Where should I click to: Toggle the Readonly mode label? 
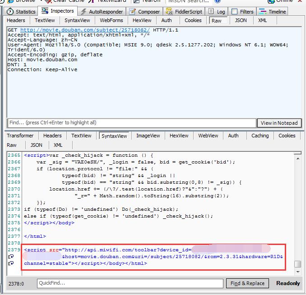pyautogui.click(x=288, y=283)
